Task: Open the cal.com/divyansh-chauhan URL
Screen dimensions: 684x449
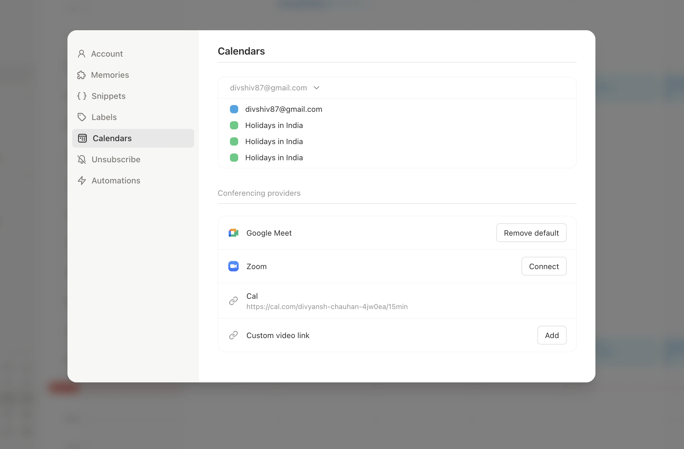Action: [x=327, y=307]
